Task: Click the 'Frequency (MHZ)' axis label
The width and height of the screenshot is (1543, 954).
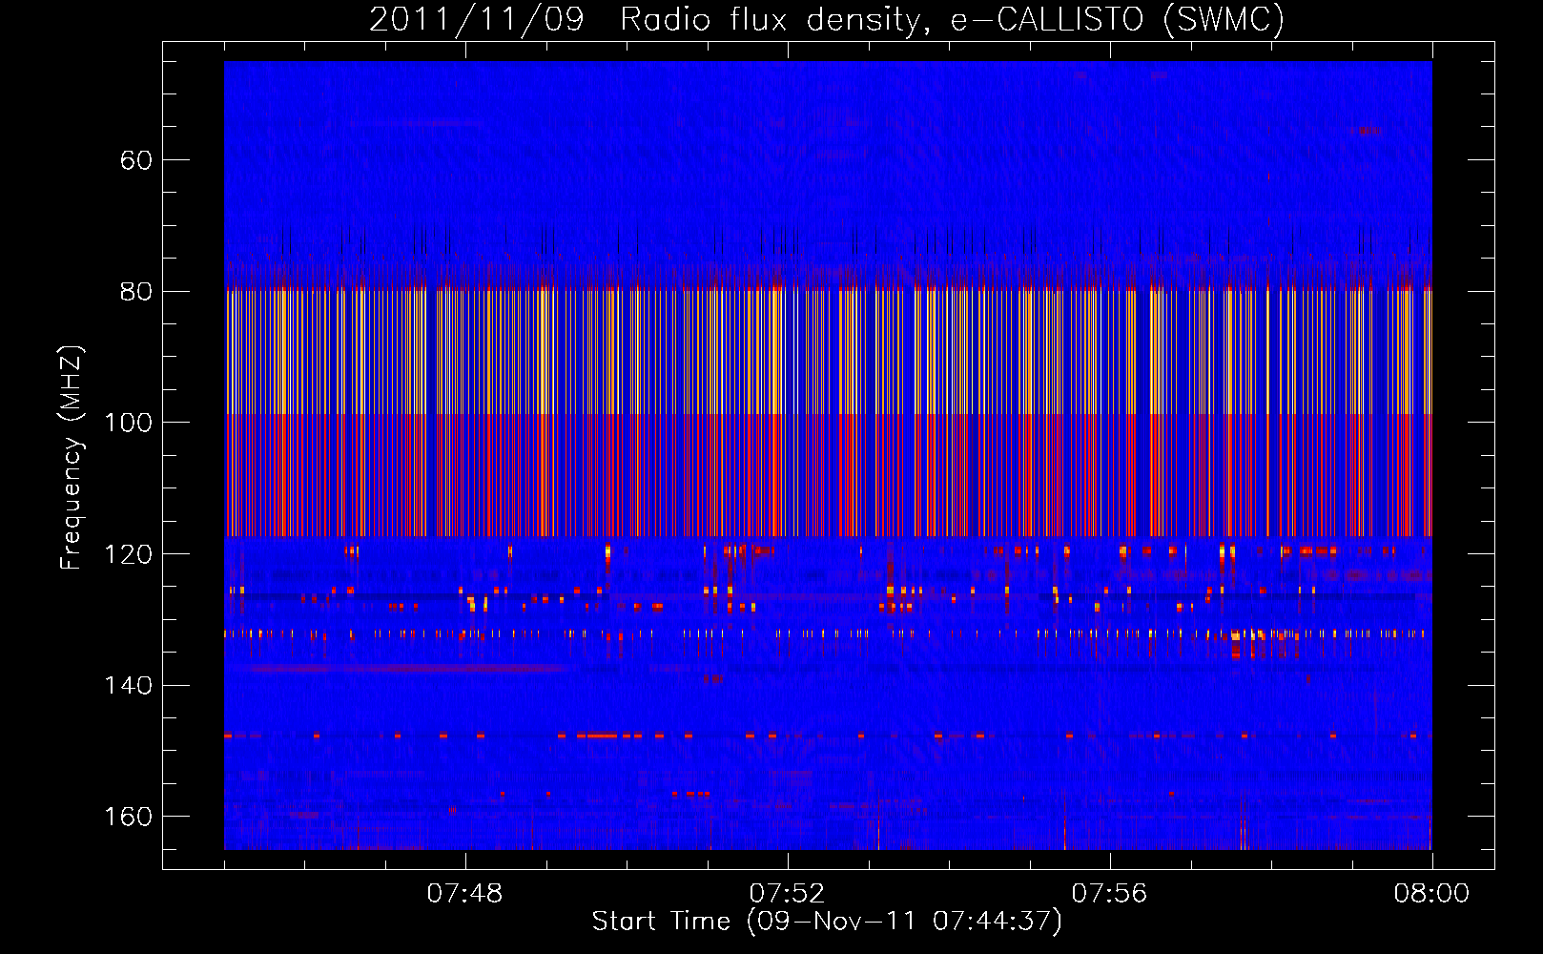Action: click(72, 458)
